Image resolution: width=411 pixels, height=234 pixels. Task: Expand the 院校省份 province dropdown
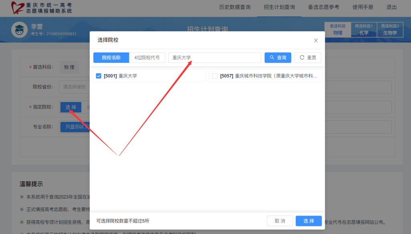pos(74,87)
